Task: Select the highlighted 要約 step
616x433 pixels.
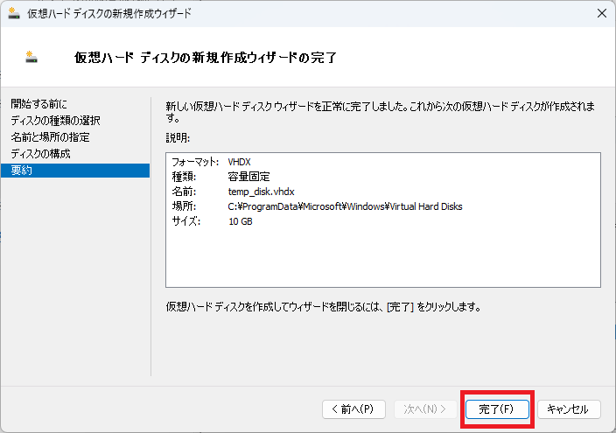Action: pos(75,171)
